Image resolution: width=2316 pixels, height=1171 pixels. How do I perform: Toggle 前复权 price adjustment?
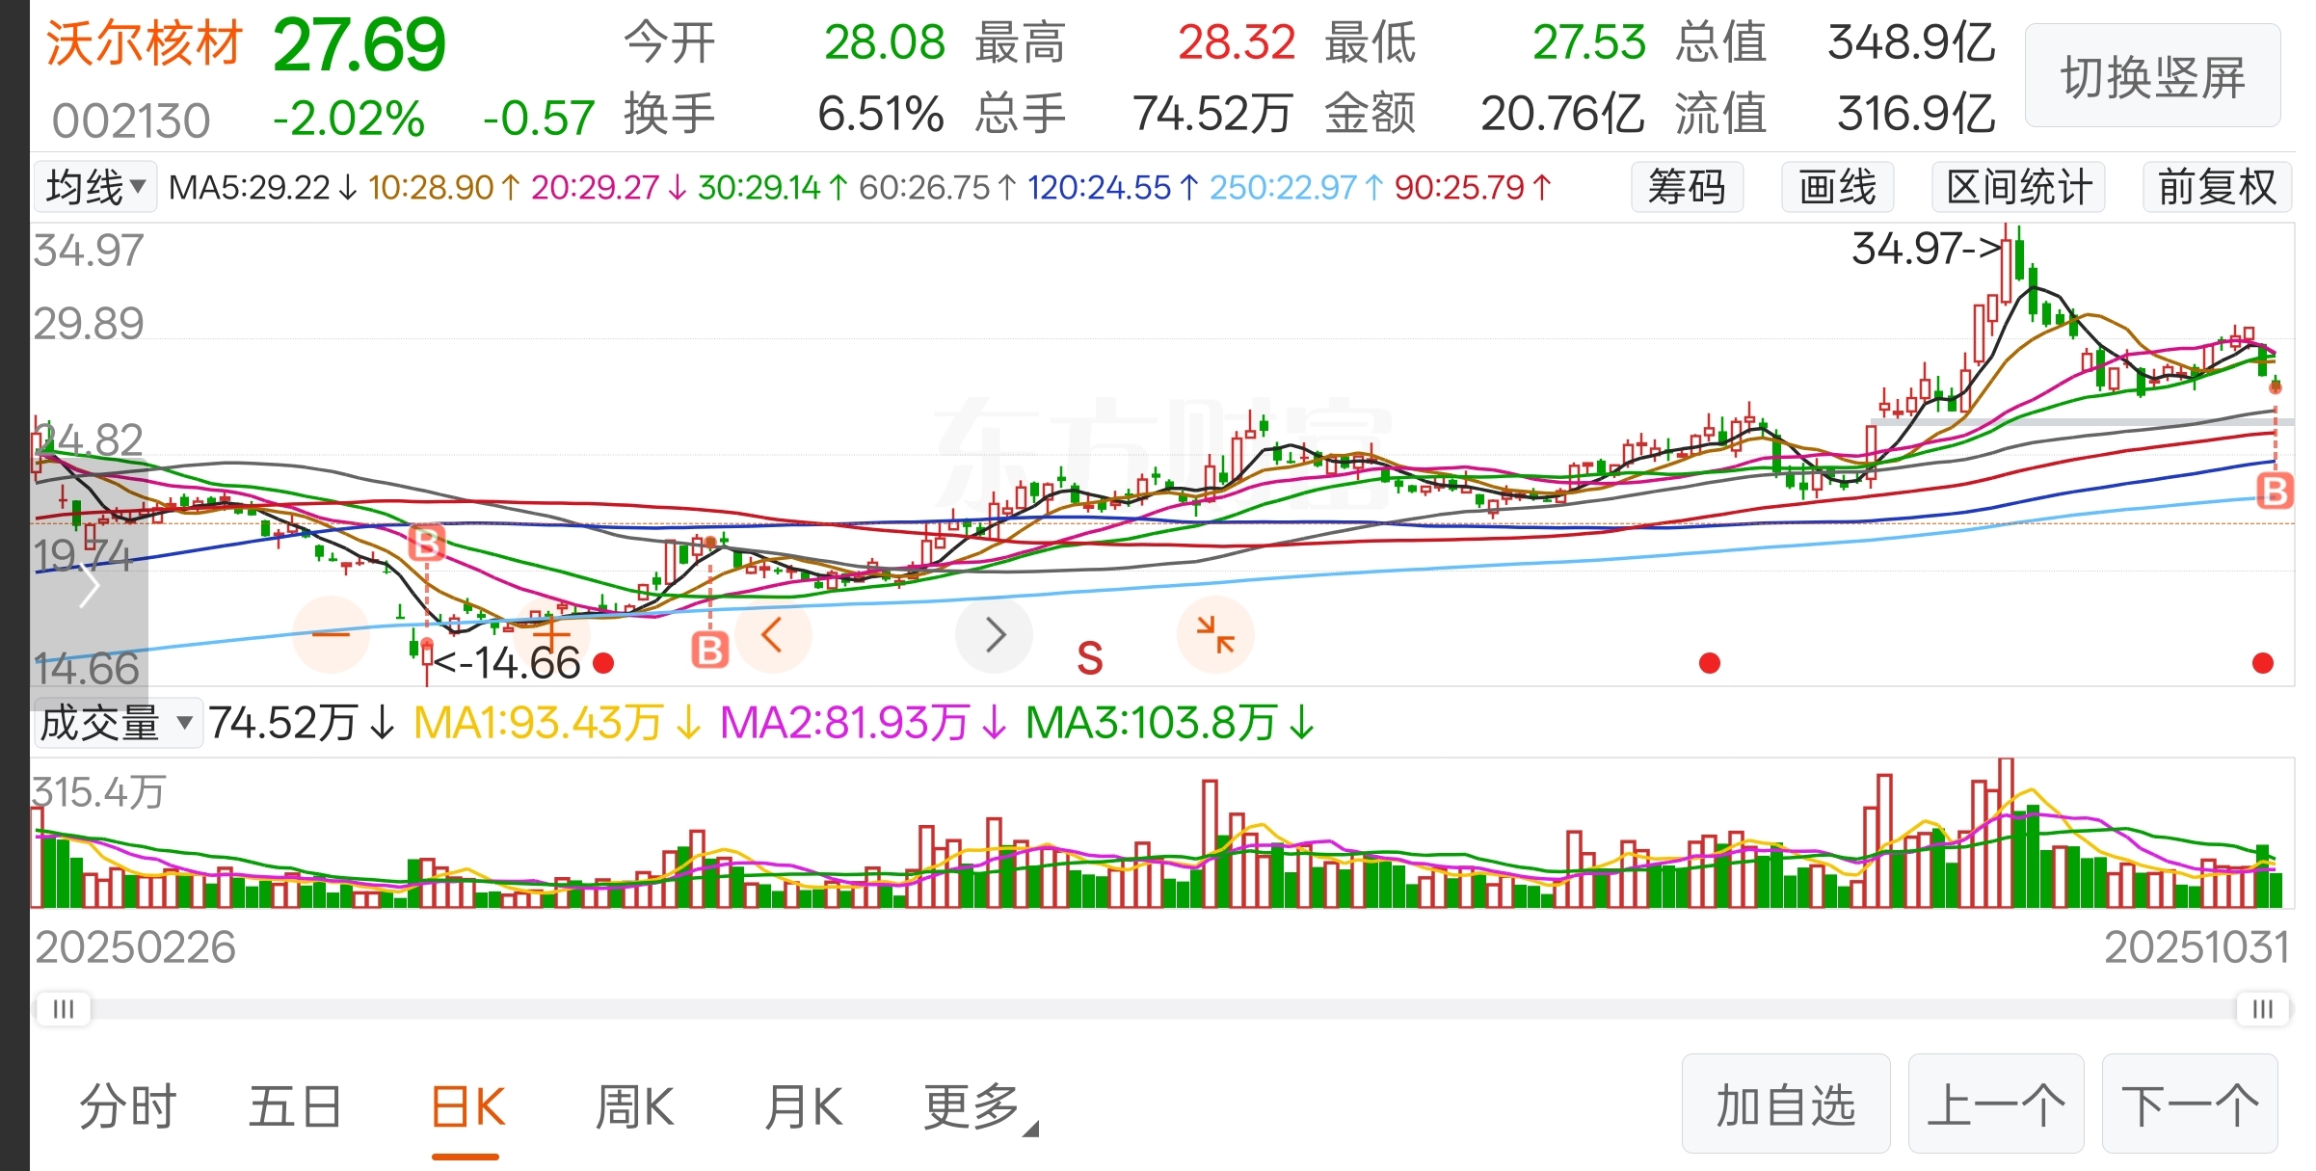(x=2216, y=187)
